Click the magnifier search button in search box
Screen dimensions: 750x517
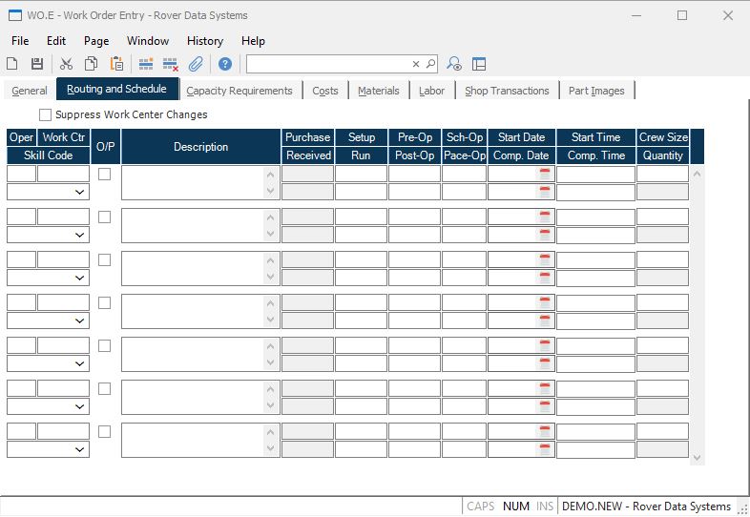click(430, 64)
